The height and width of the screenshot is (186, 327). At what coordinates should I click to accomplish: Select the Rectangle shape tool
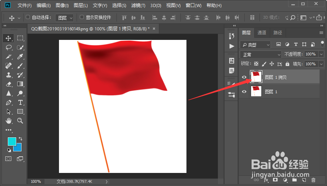[x=20, y=112]
